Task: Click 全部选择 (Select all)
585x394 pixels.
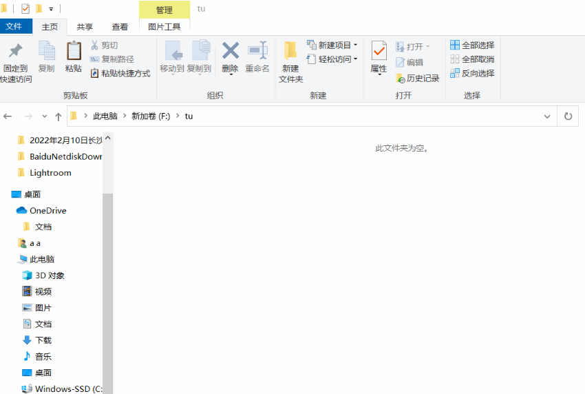Action: (x=472, y=45)
